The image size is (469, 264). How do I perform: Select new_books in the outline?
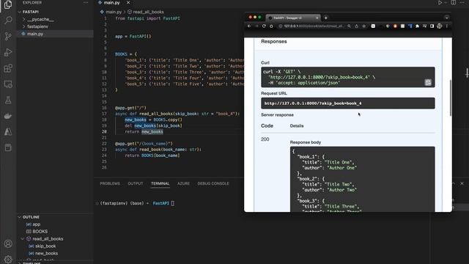click(x=46, y=253)
